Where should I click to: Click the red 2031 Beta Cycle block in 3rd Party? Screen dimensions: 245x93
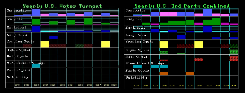tap(234, 59)
